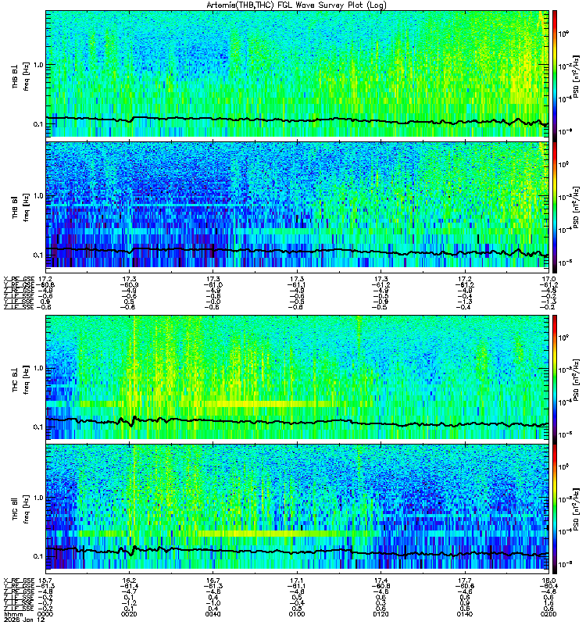The height and width of the screenshot is (625, 586).
Task: Click the THC X_RE_GSE value 18.0
Action: [548, 580]
